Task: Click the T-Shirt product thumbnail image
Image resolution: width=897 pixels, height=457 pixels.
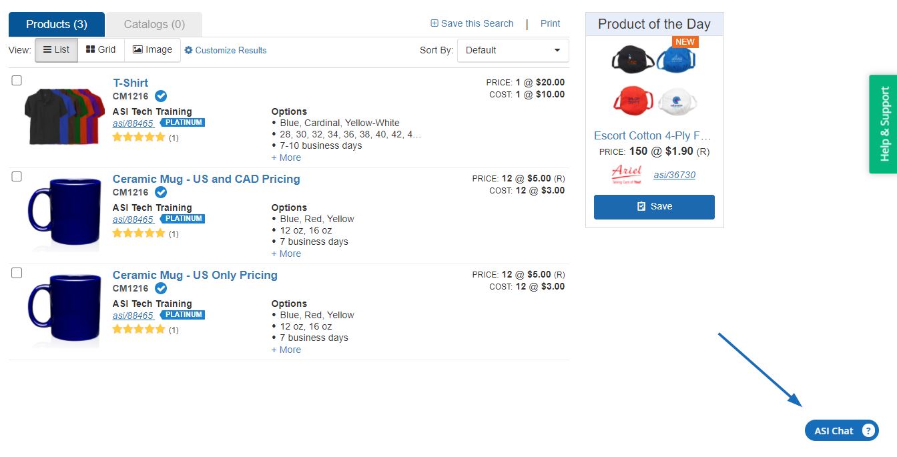Action: point(61,116)
